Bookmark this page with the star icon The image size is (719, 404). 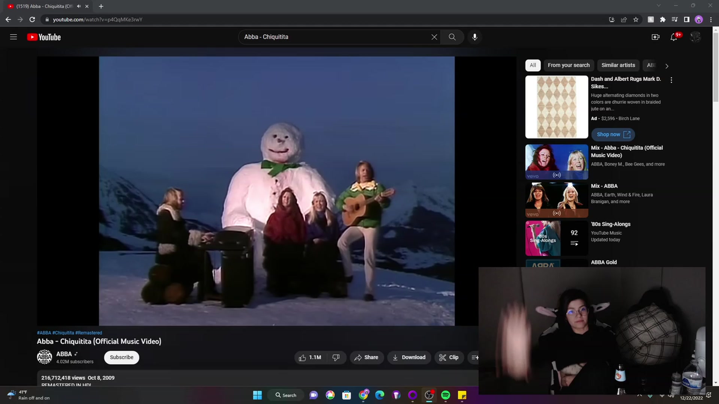[636, 19]
